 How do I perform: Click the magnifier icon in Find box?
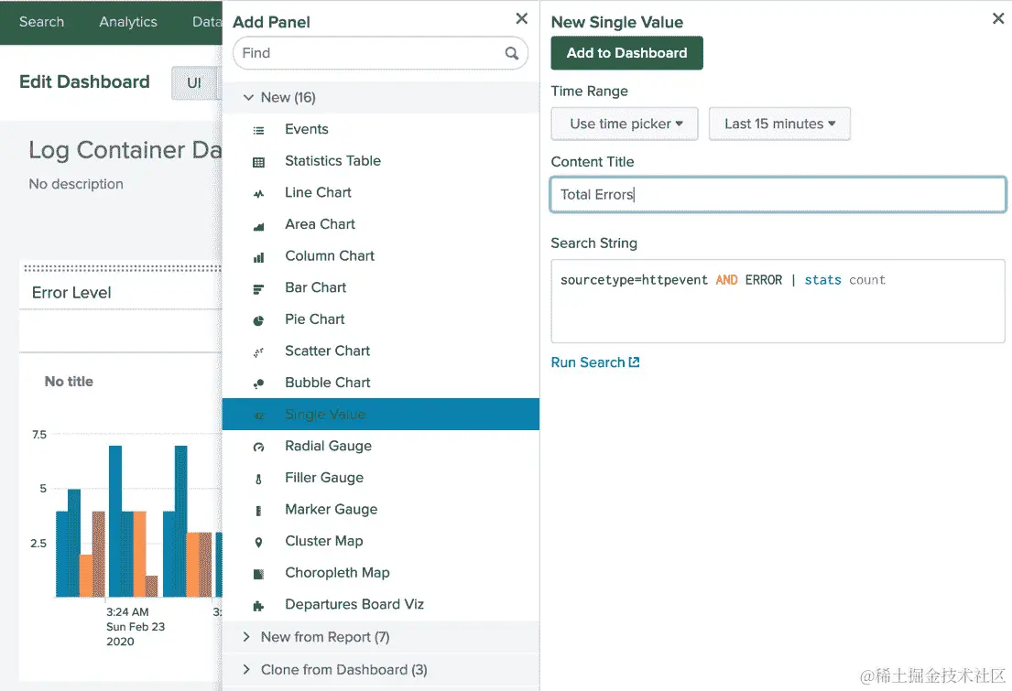coord(512,54)
